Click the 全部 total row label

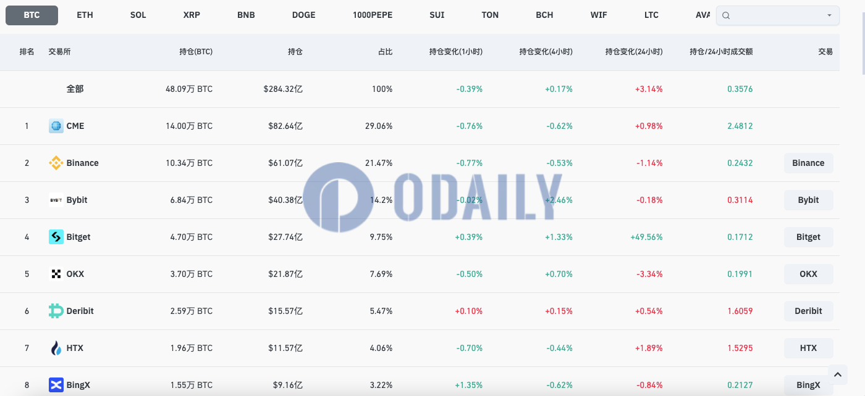75,89
